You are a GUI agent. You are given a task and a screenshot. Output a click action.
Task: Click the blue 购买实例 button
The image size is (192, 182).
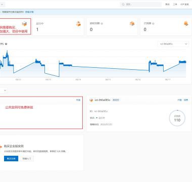11,159
